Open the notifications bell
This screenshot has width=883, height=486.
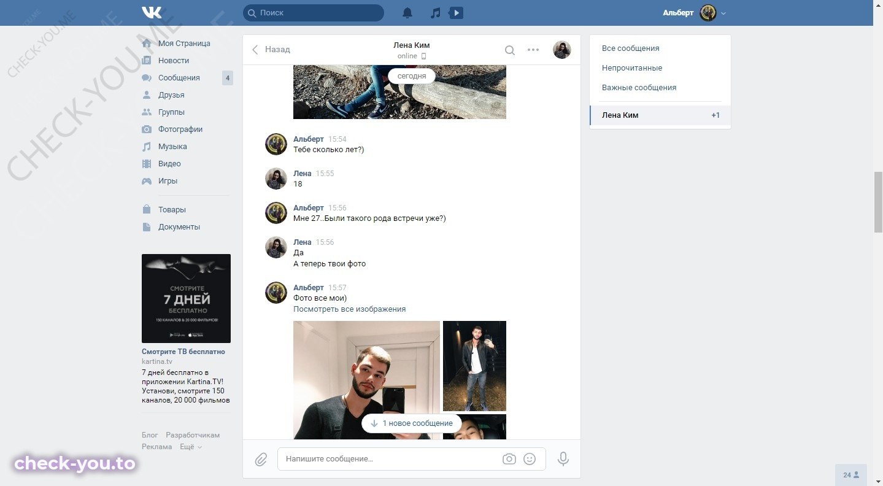tap(407, 12)
